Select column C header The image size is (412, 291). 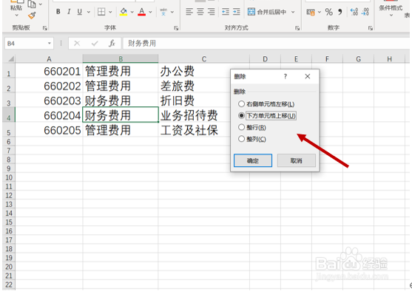click(204, 59)
